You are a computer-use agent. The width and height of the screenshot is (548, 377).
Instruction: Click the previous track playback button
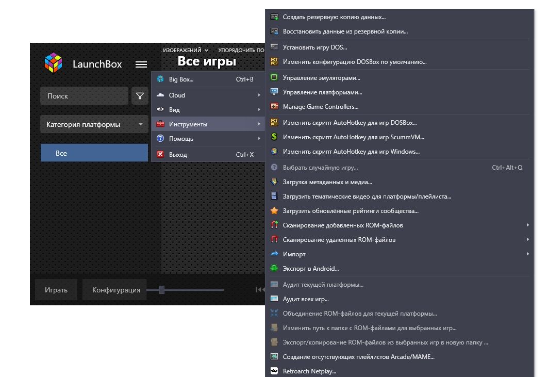(260, 289)
